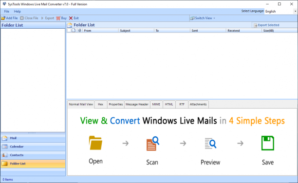
Task: Sort by the To column header
Action: pos(172,30)
